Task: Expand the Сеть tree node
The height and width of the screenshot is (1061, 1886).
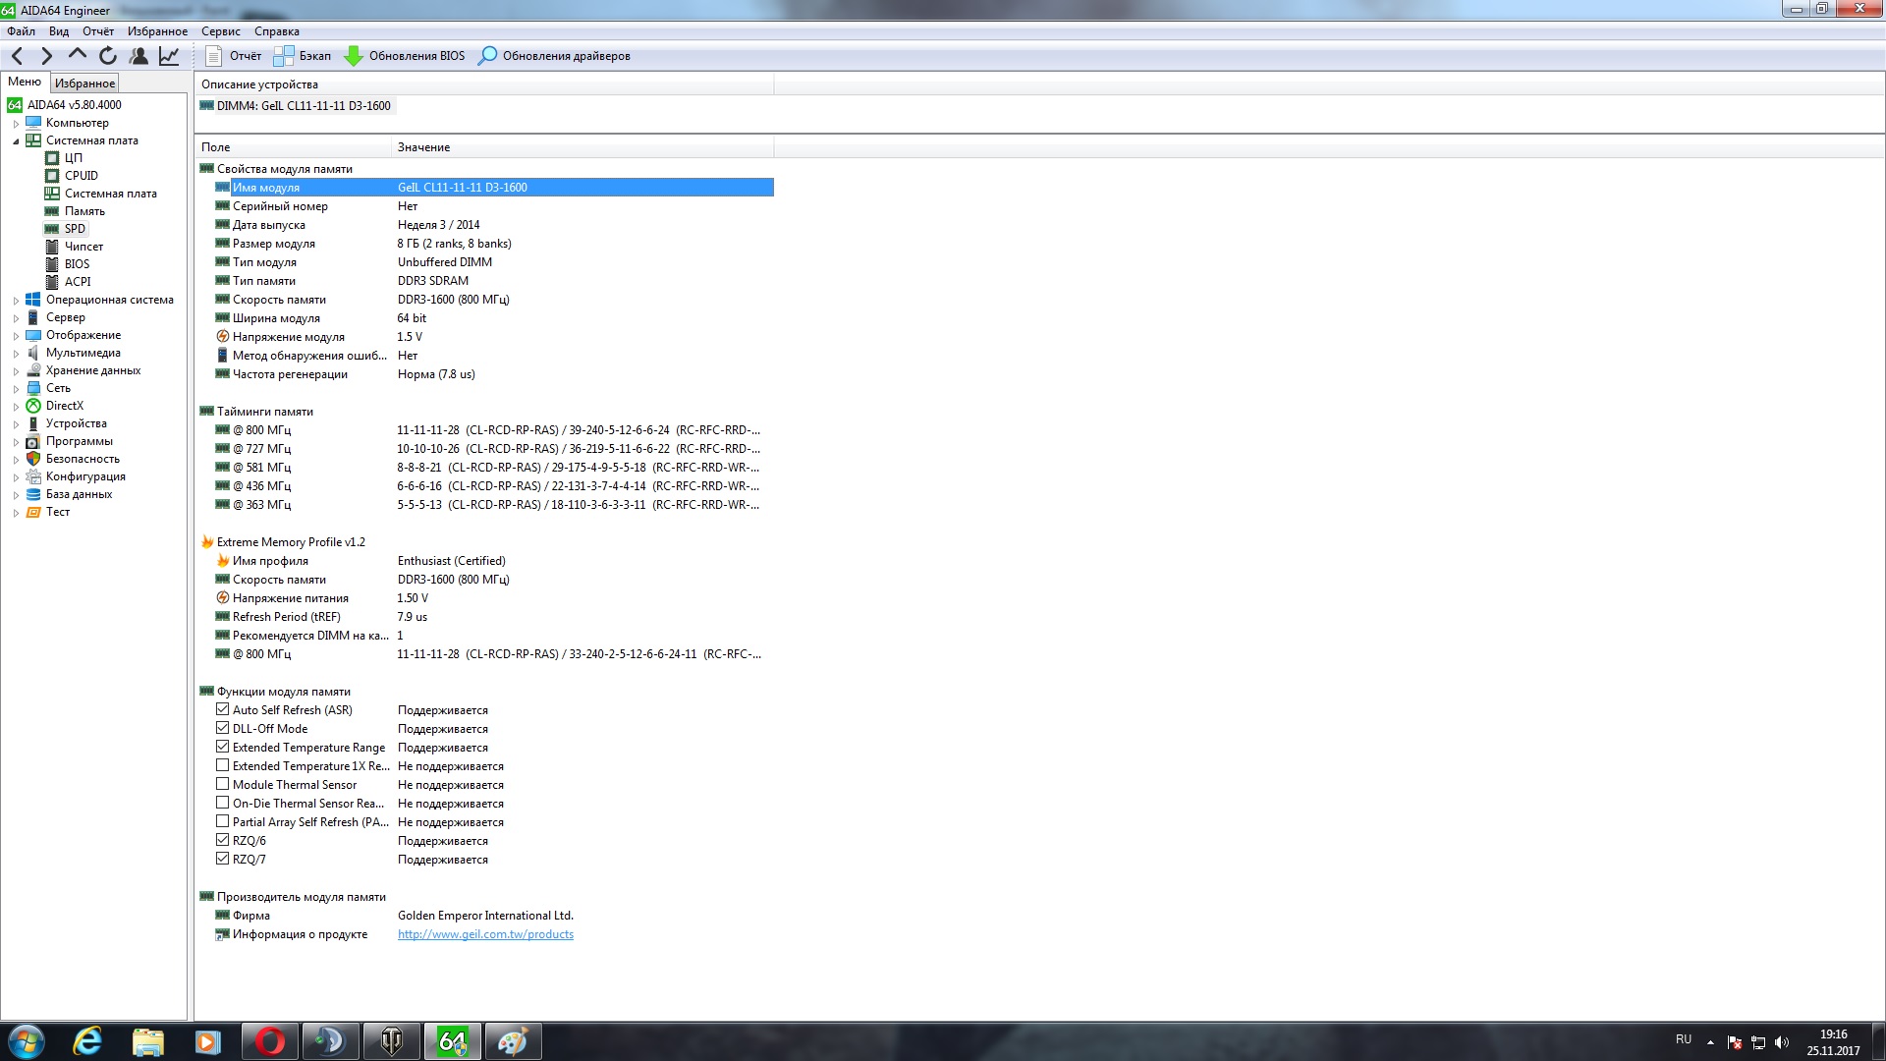Action: tap(16, 389)
